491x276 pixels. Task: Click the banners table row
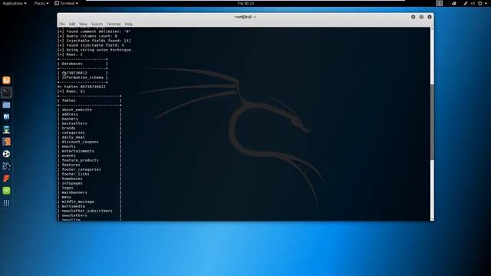pyautogui.click(x=70, y=119)
